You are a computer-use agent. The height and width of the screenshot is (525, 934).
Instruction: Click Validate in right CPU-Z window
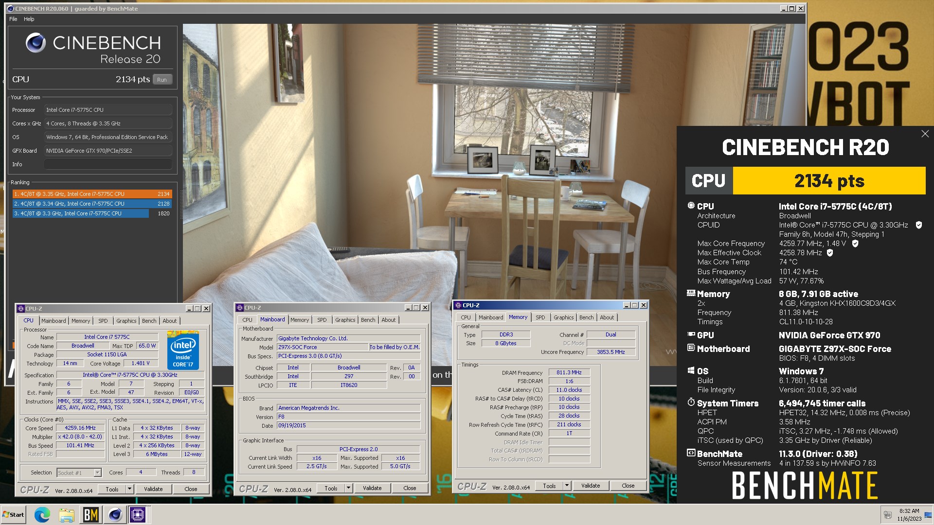(591, 486)
